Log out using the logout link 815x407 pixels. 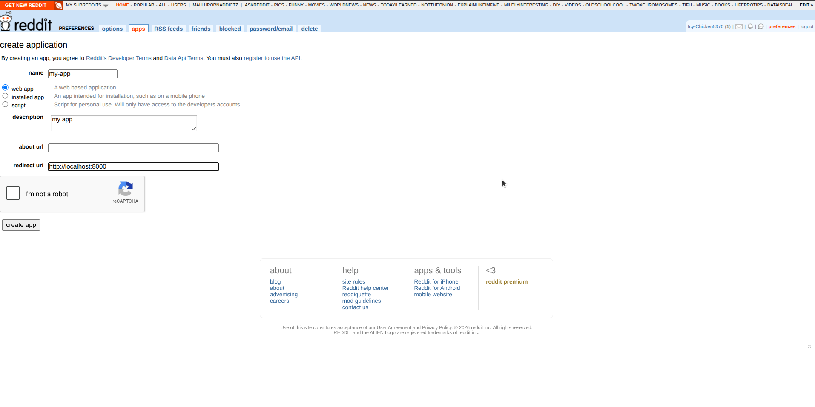point(807,26)
